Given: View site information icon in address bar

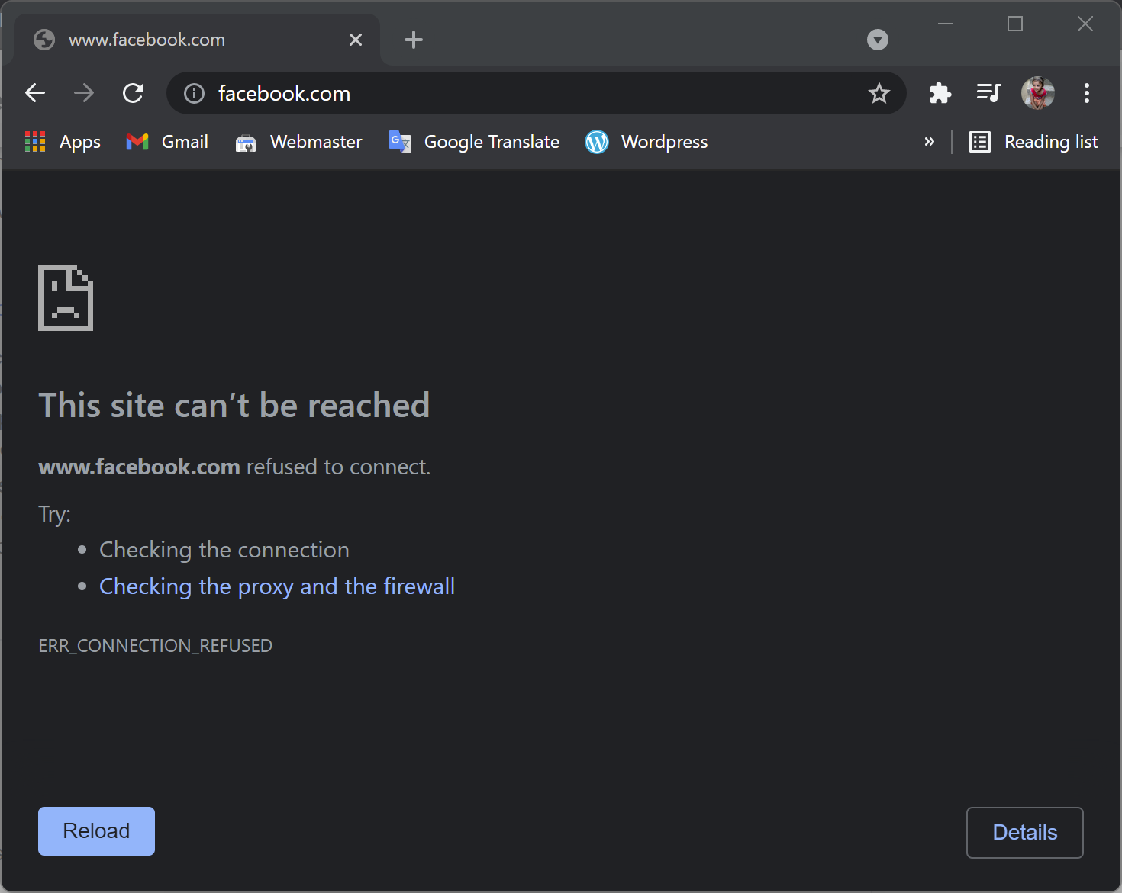Looking at the screenshot, I should [x=195, y=93].
